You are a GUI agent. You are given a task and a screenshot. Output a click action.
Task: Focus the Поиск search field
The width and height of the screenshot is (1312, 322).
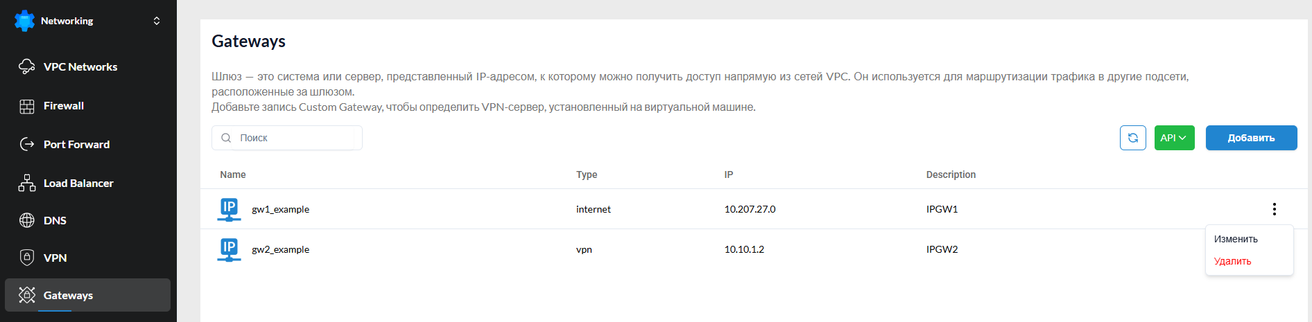click(x=287, y=138)
